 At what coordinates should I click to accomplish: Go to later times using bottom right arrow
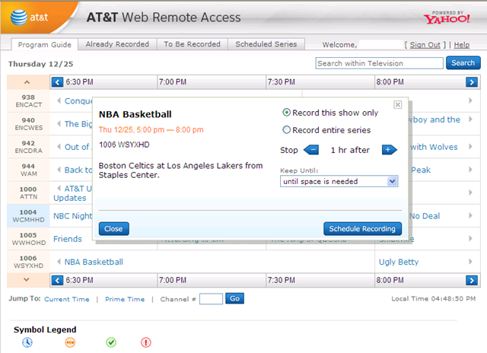(472, 281)
